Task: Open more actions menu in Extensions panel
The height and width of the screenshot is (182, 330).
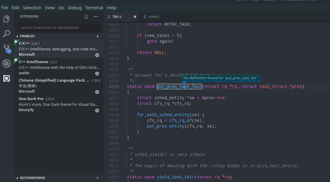Action: (x=96, y=17)
